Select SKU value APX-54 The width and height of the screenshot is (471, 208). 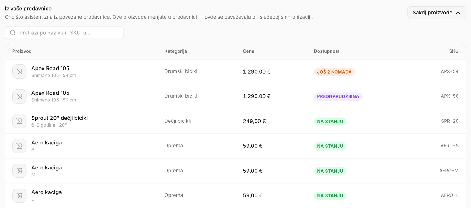(x=450, y=71)
